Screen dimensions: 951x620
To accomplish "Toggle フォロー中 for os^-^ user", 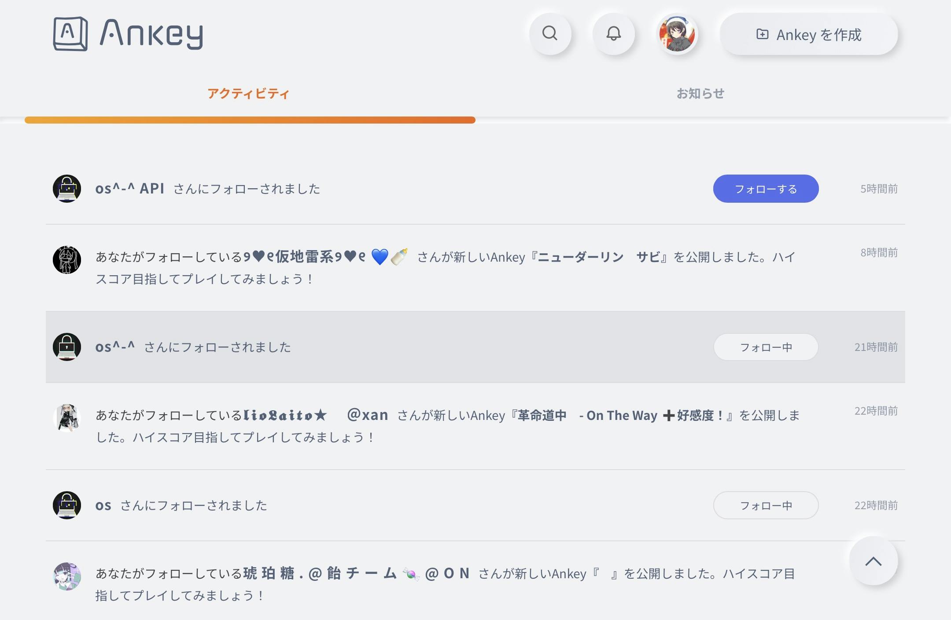I will coord(766,347).
